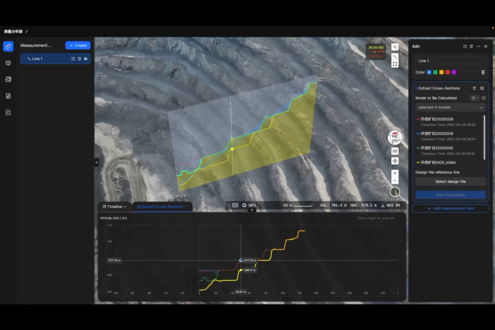Click the Select design file button

(450, 181)
